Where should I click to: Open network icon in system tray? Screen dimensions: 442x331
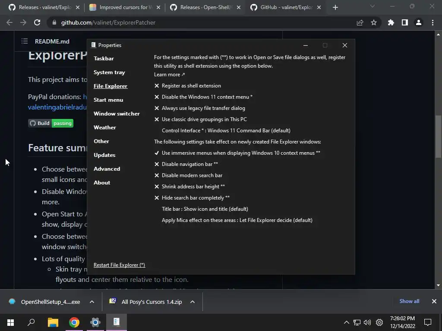pyautogui.click(x=357, y=322)
